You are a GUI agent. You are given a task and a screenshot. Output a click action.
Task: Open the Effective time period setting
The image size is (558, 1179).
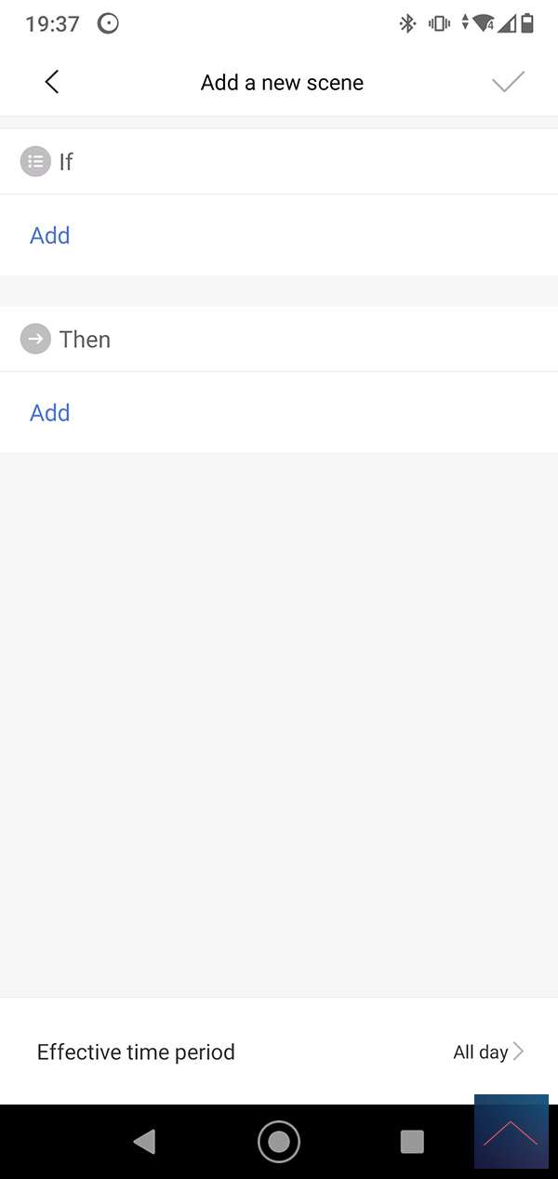coord(136,1052)
